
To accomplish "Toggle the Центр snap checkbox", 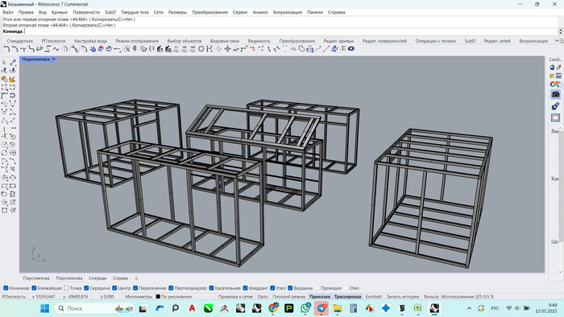I will (114, 288).
